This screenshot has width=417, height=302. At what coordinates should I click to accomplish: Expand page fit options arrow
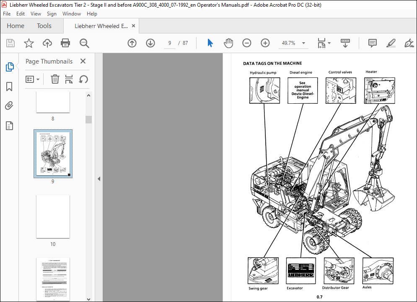pyautogui.click(x=329, y=43)
